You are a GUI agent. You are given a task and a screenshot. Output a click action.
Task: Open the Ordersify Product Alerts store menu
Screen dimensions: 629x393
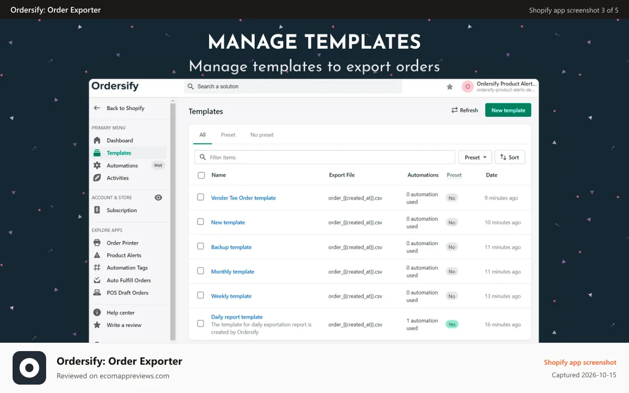[500, 87]
